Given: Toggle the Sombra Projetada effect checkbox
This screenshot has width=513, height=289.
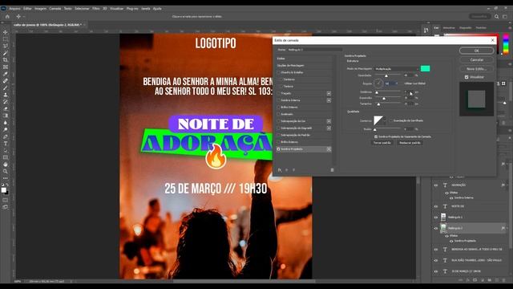Looking at the screenshot, I should (279, 149).
